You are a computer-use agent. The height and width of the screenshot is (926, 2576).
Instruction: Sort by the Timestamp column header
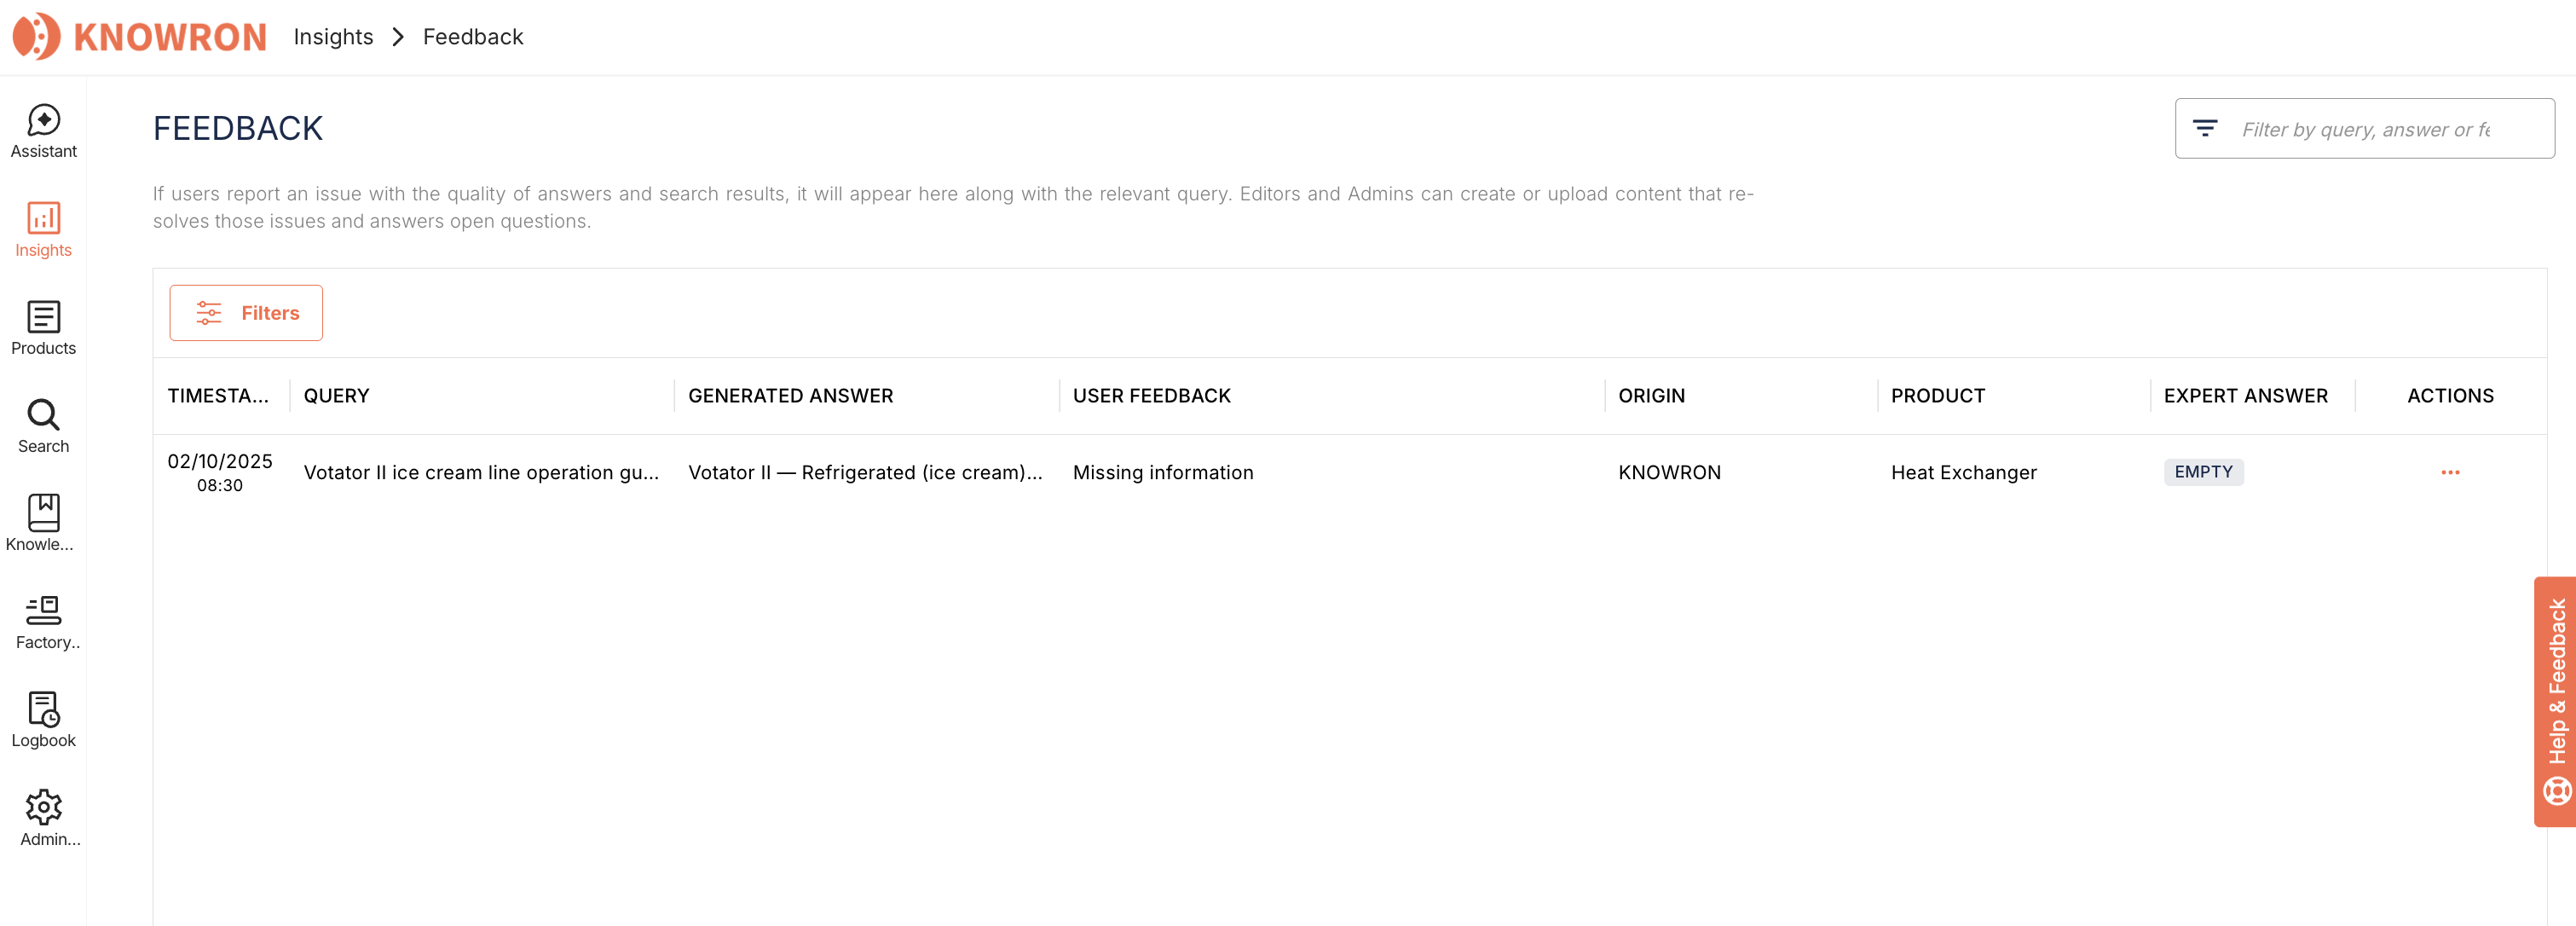click(218, 396)
